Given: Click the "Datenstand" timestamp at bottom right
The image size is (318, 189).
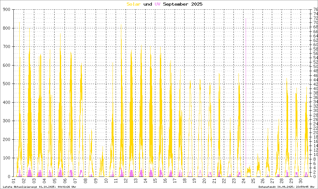Looking at the screenshot, I should (286, 187).
